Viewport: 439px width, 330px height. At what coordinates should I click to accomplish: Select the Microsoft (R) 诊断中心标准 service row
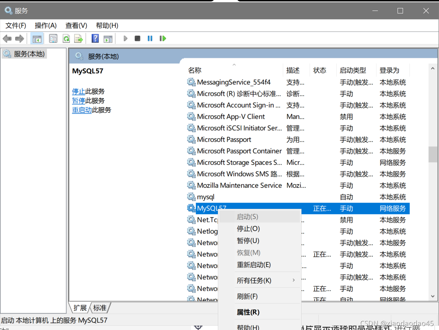(x=298, y=94)
